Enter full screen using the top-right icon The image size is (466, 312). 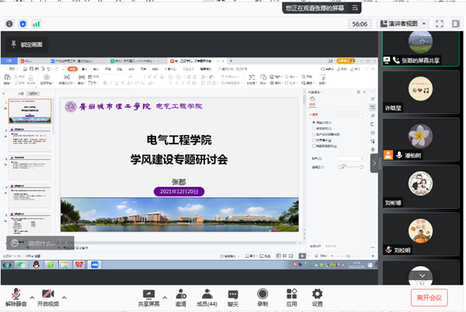coord(439,24)
